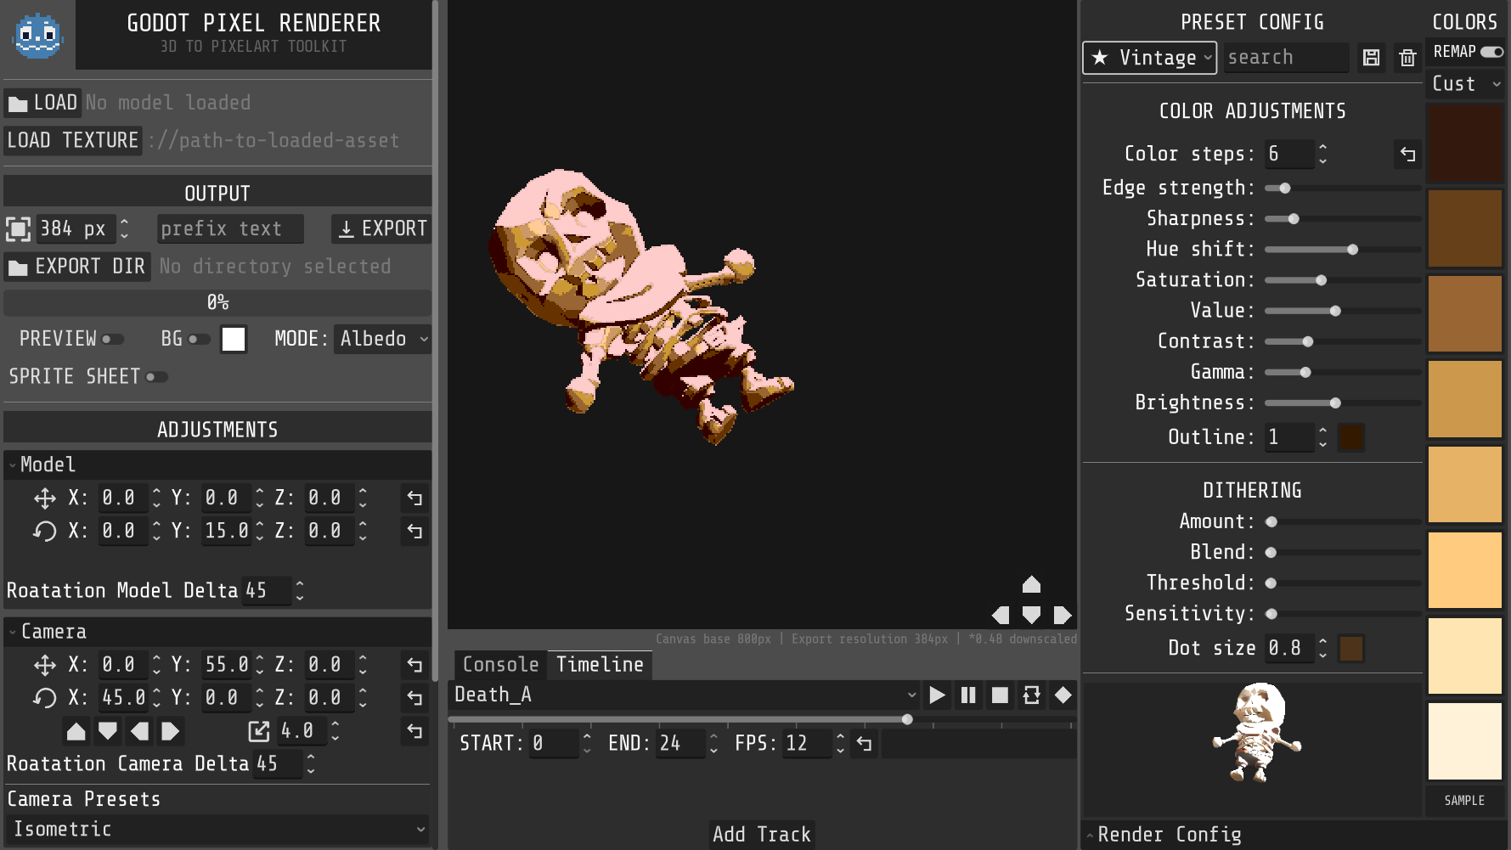Click the EXPORT button
This screenshot has height=850, width=1511.
pyautogui.click(x=381, y=229)
